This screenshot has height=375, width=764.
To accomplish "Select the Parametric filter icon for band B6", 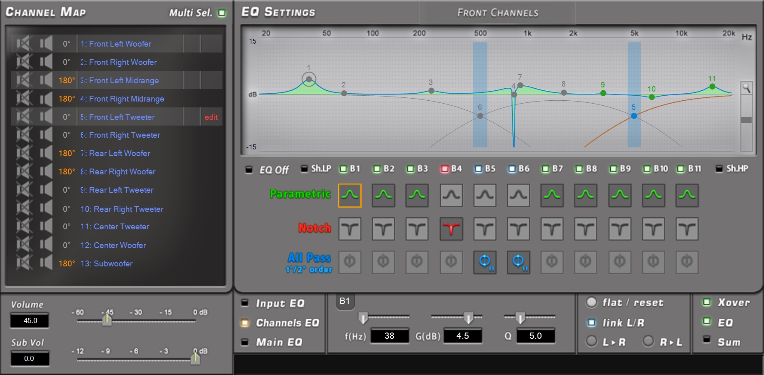I will point(518,195).
